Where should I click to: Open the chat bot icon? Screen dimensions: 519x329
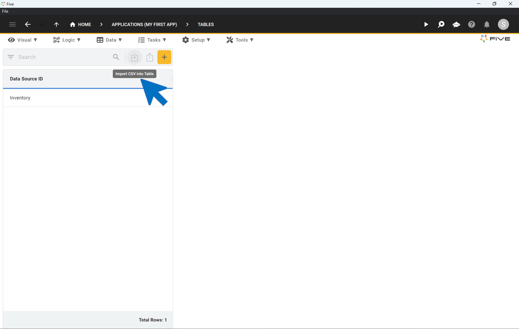tap(456, 25)
